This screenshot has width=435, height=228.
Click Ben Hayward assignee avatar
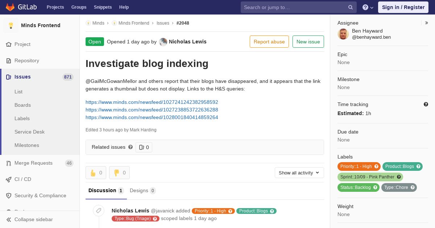click(343, 34)
